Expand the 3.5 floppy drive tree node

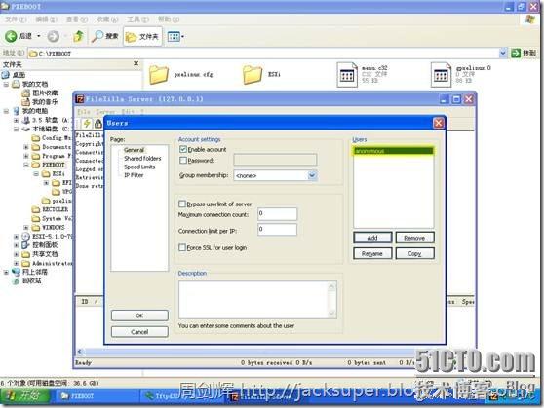point(16,121)
